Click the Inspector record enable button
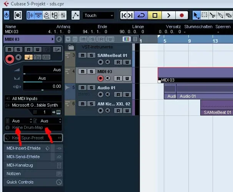This screenshot has height=192, width=233. (x=10, y=59)
